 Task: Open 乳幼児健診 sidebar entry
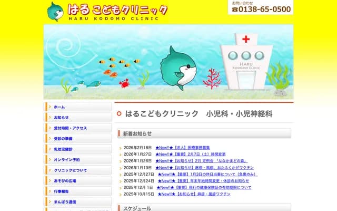[78, 149]
